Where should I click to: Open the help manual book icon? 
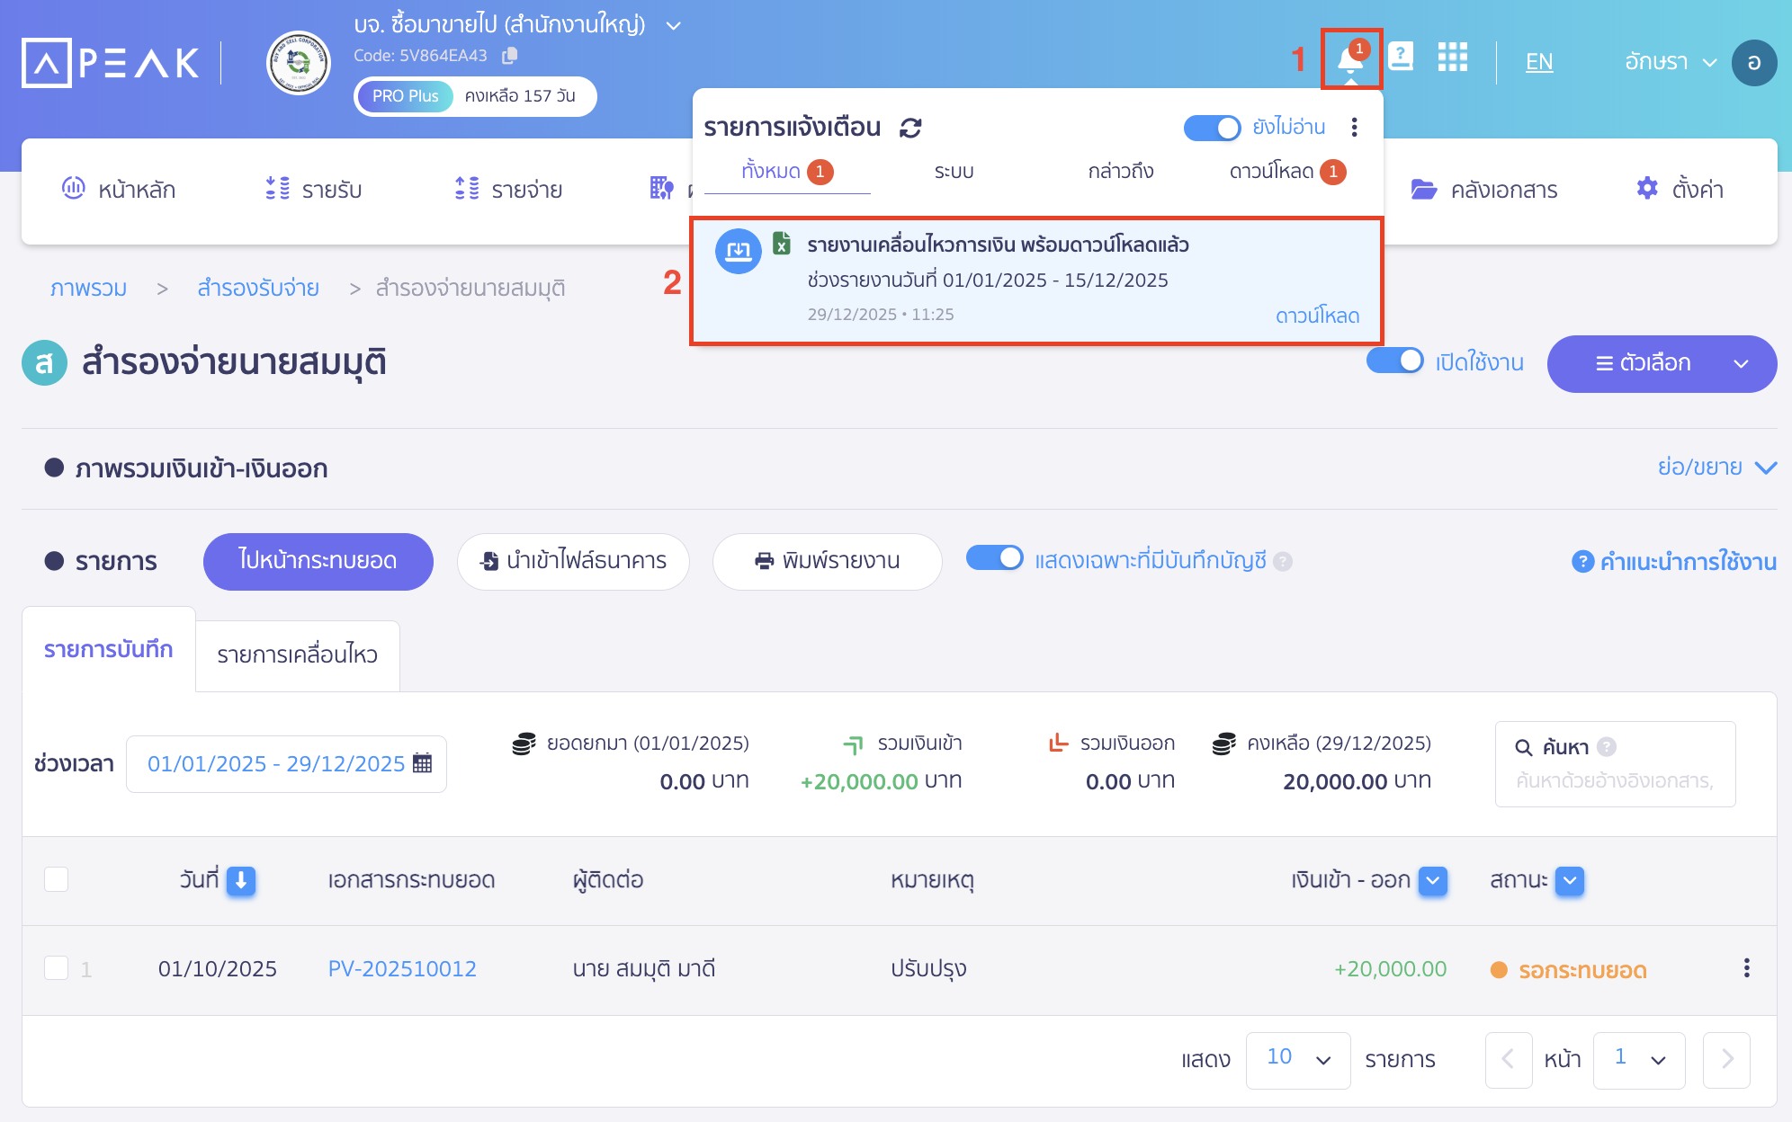pos(1400,58)
